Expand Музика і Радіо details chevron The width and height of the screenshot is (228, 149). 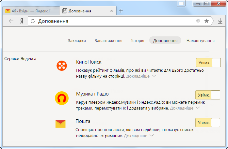pyautogui.click(x=198, y=108)
